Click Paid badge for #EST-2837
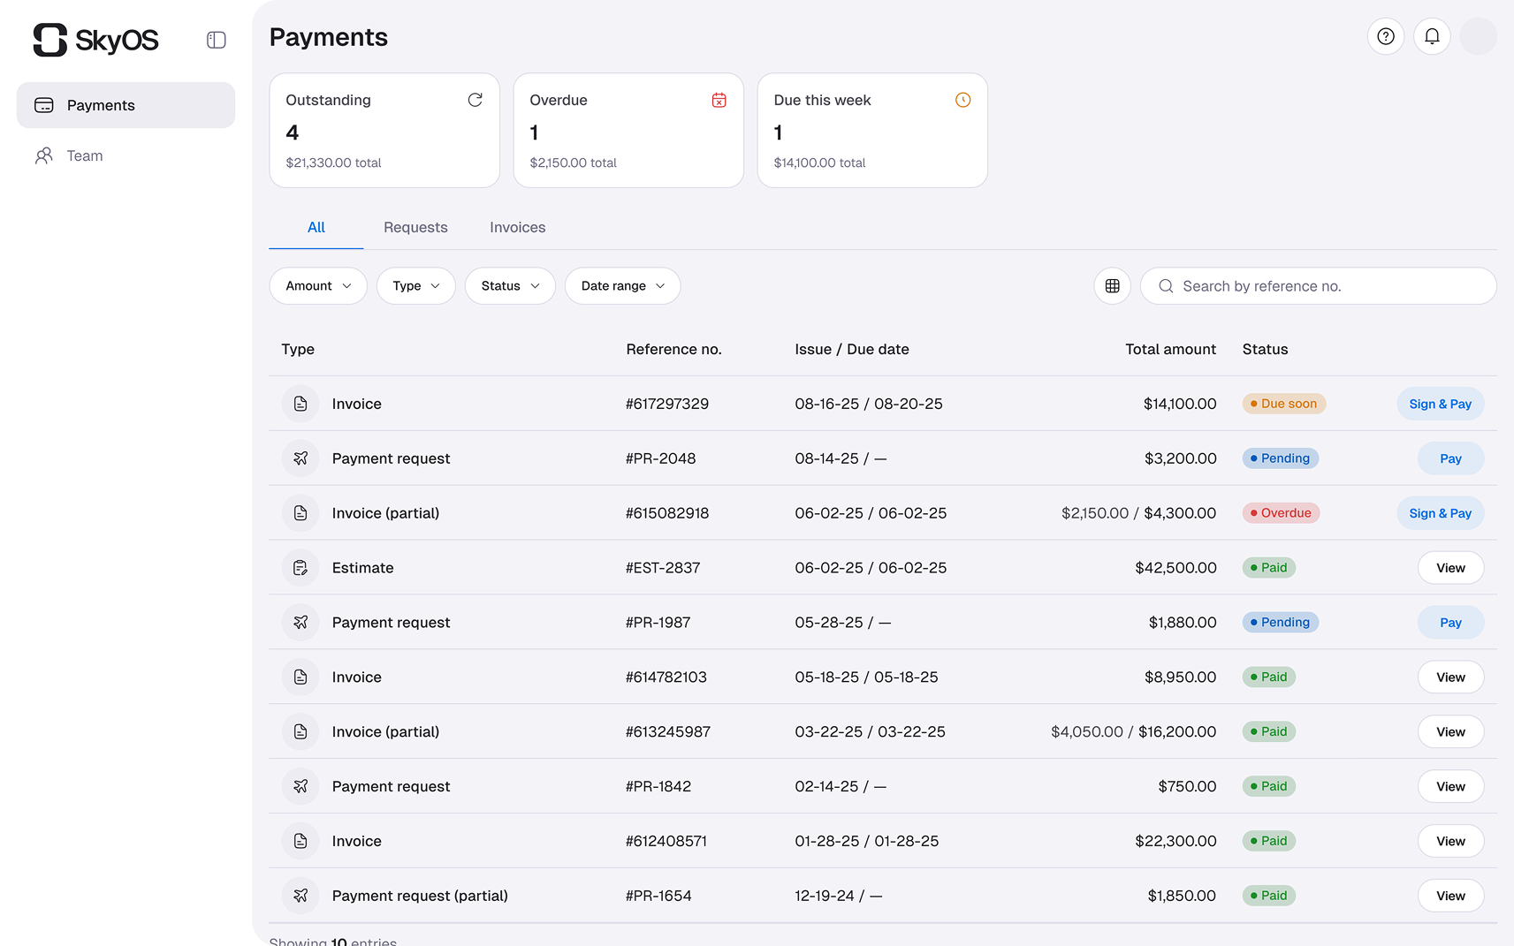Screen dimensions: 1514x946 coord(1269,568)
